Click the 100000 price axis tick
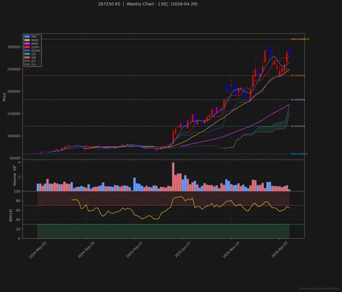 [x=14, y=136]
